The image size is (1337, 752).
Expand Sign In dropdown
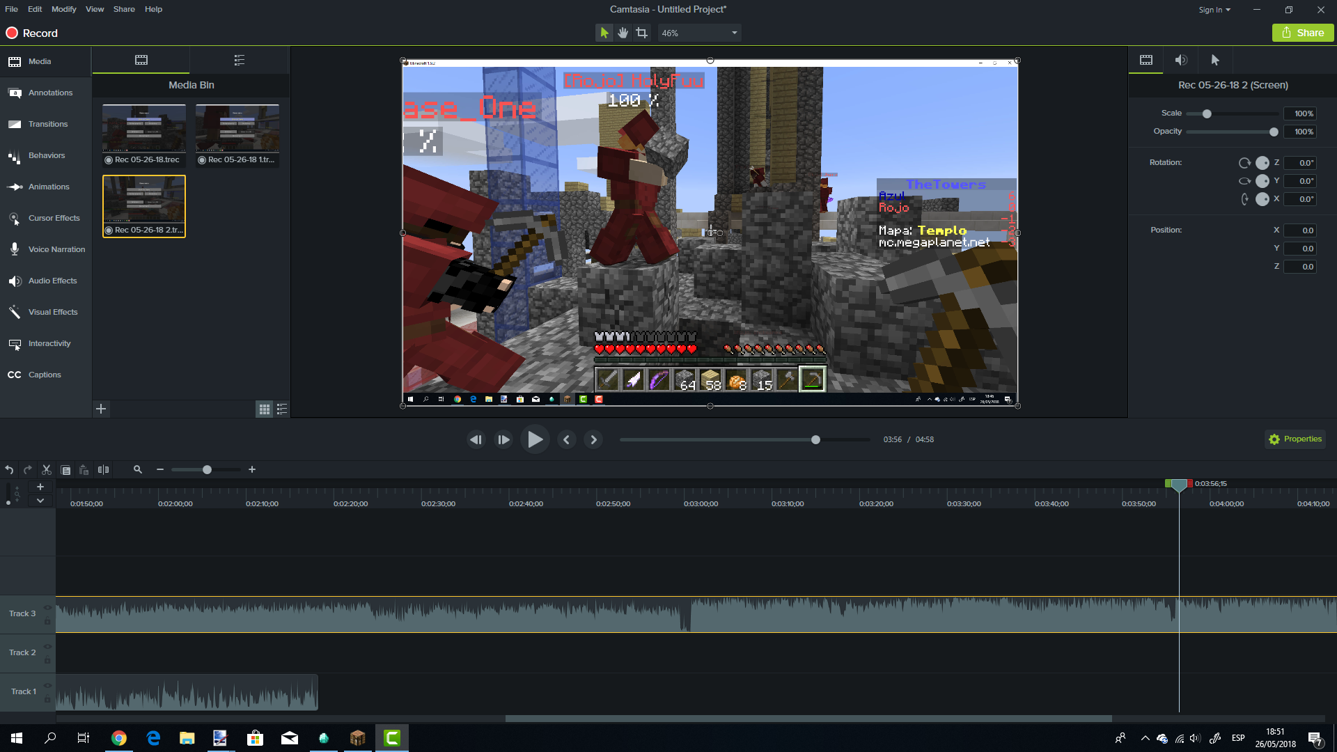[1214, 10]
